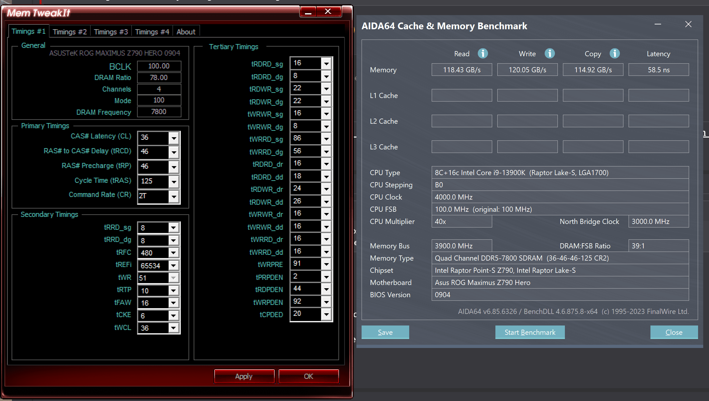Open the tCPDED dropdown arrow
709x401 pixels.
[327, 314]
